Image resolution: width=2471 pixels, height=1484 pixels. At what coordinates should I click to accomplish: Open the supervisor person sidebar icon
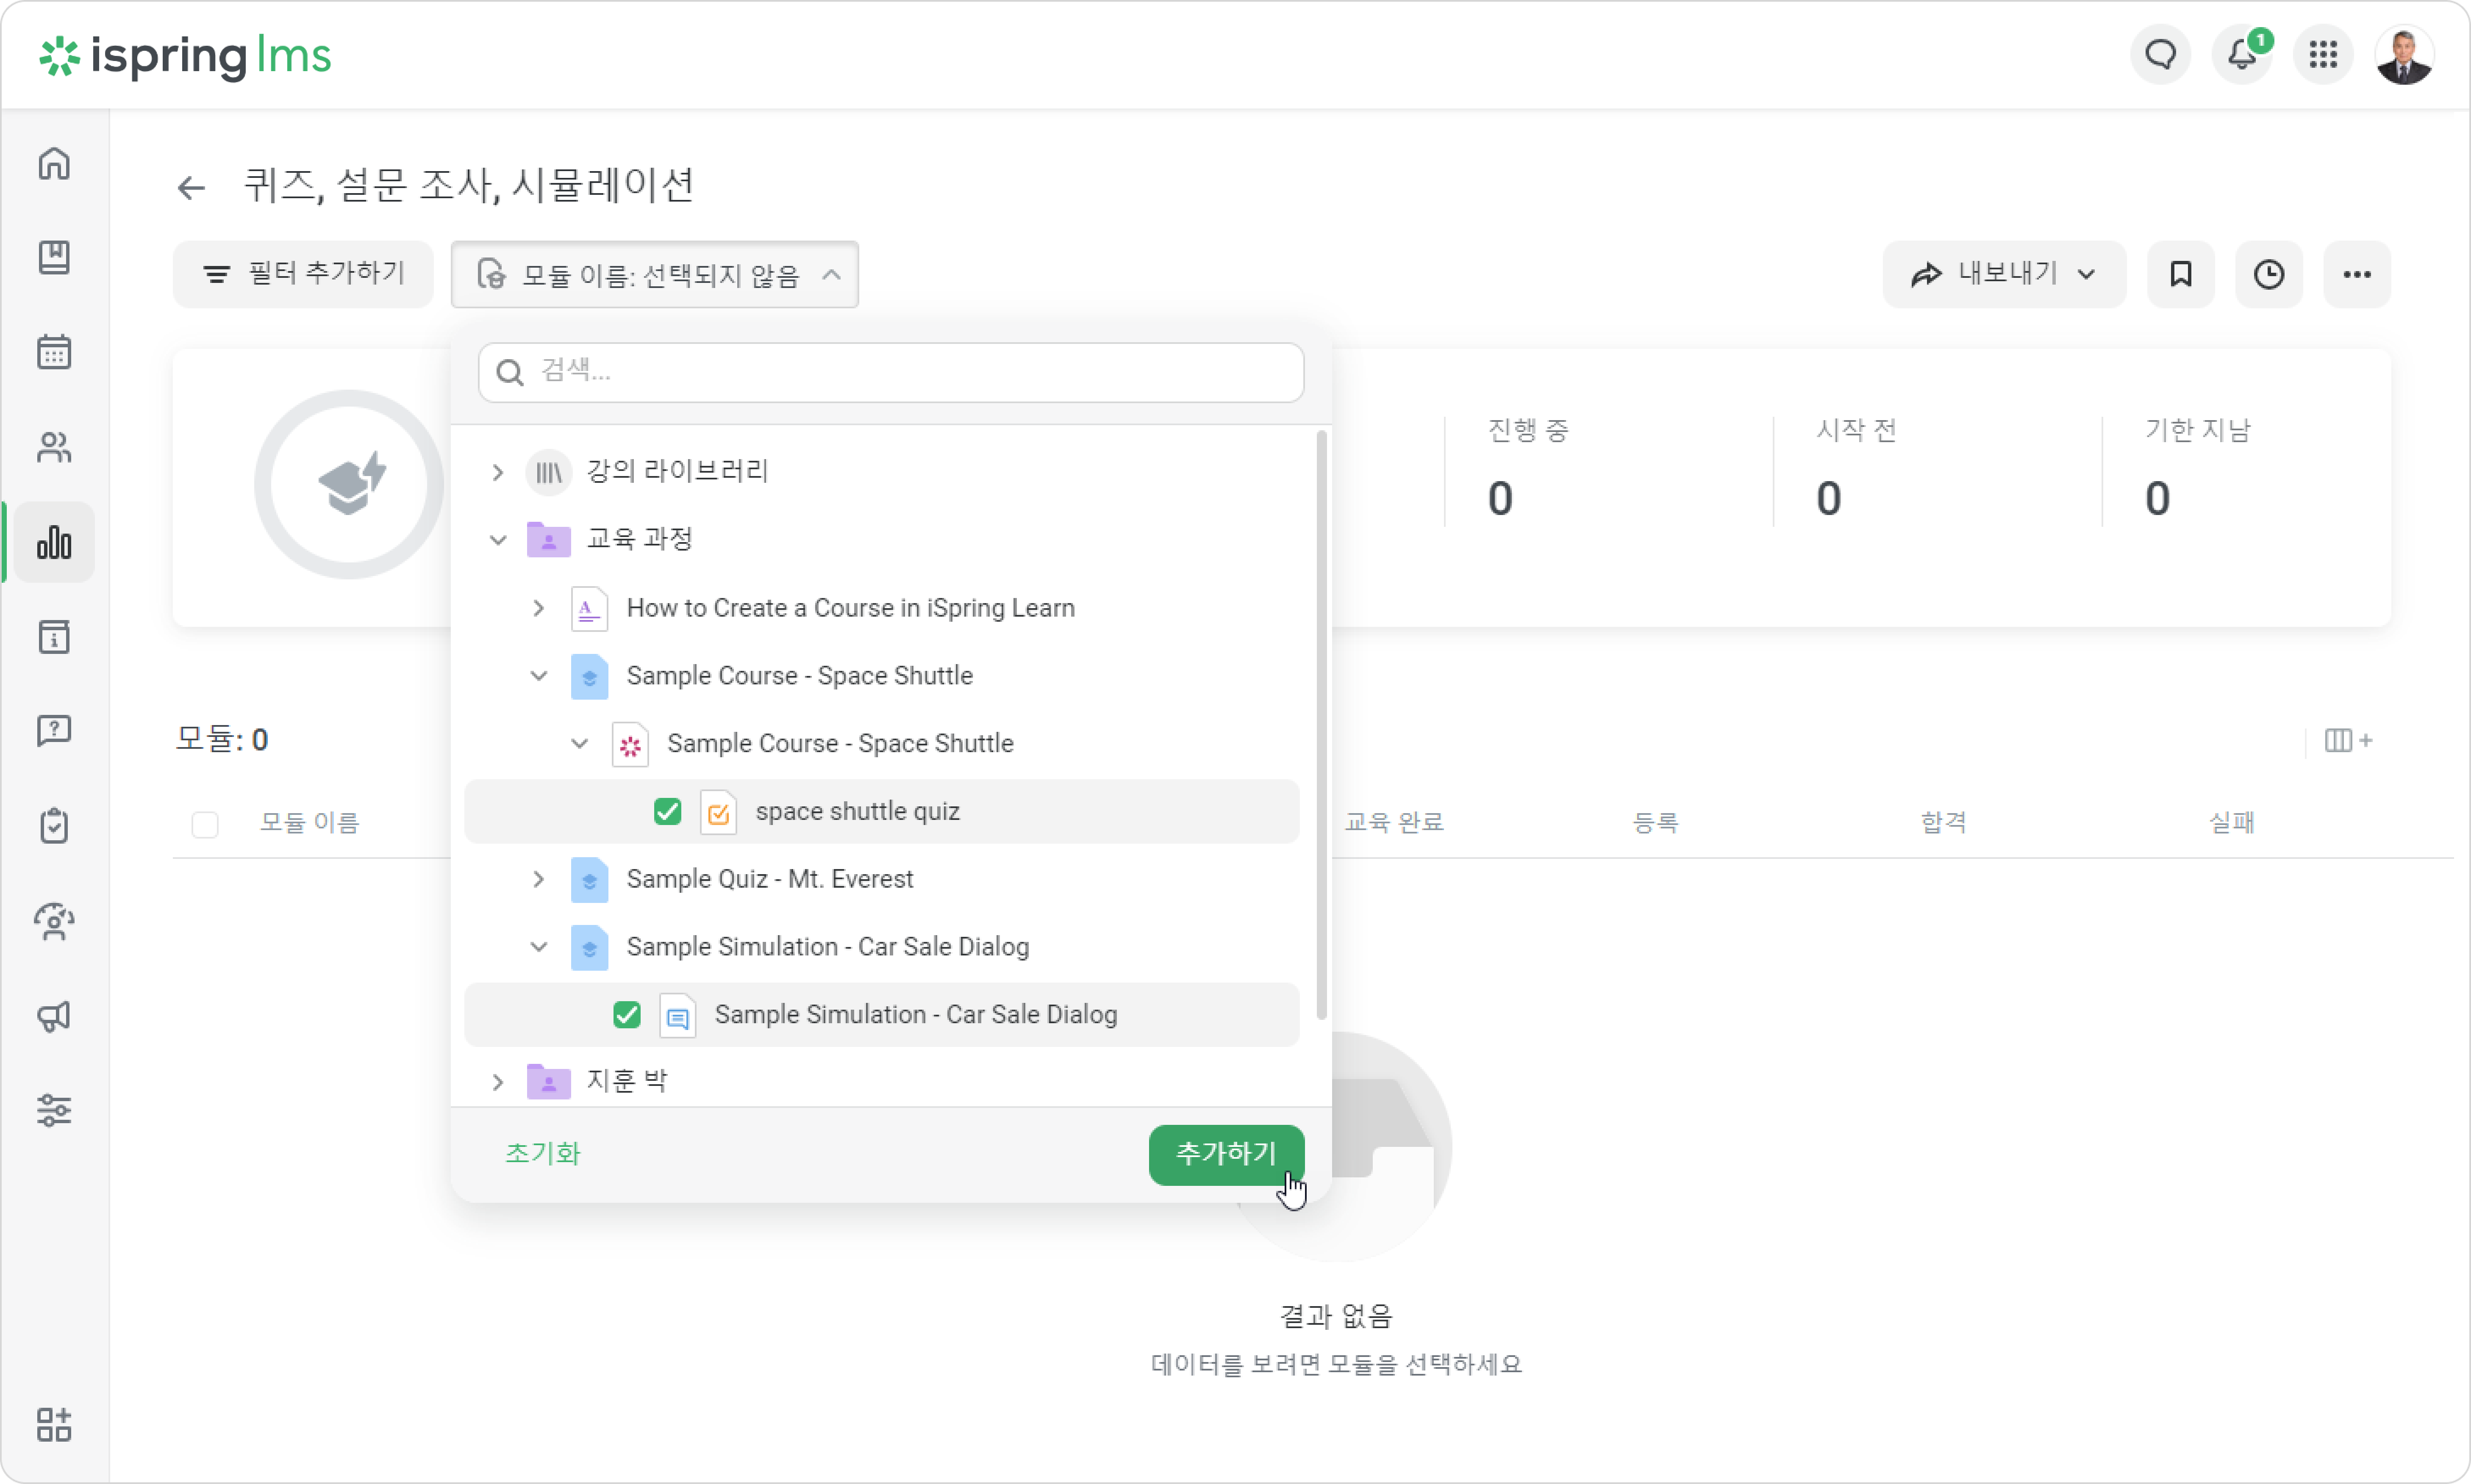click(x=54, y=921)
